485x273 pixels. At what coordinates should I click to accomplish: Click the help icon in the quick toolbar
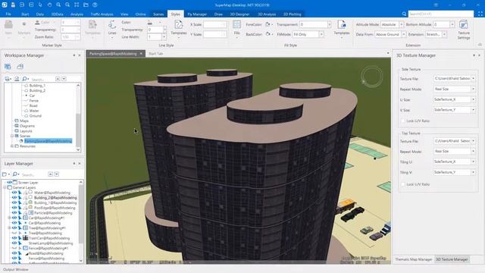[95, 5]
